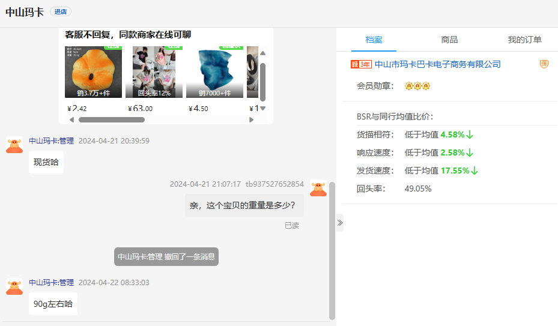
Task: Click the 回头率 49.05% value
Action: point(418,189)
